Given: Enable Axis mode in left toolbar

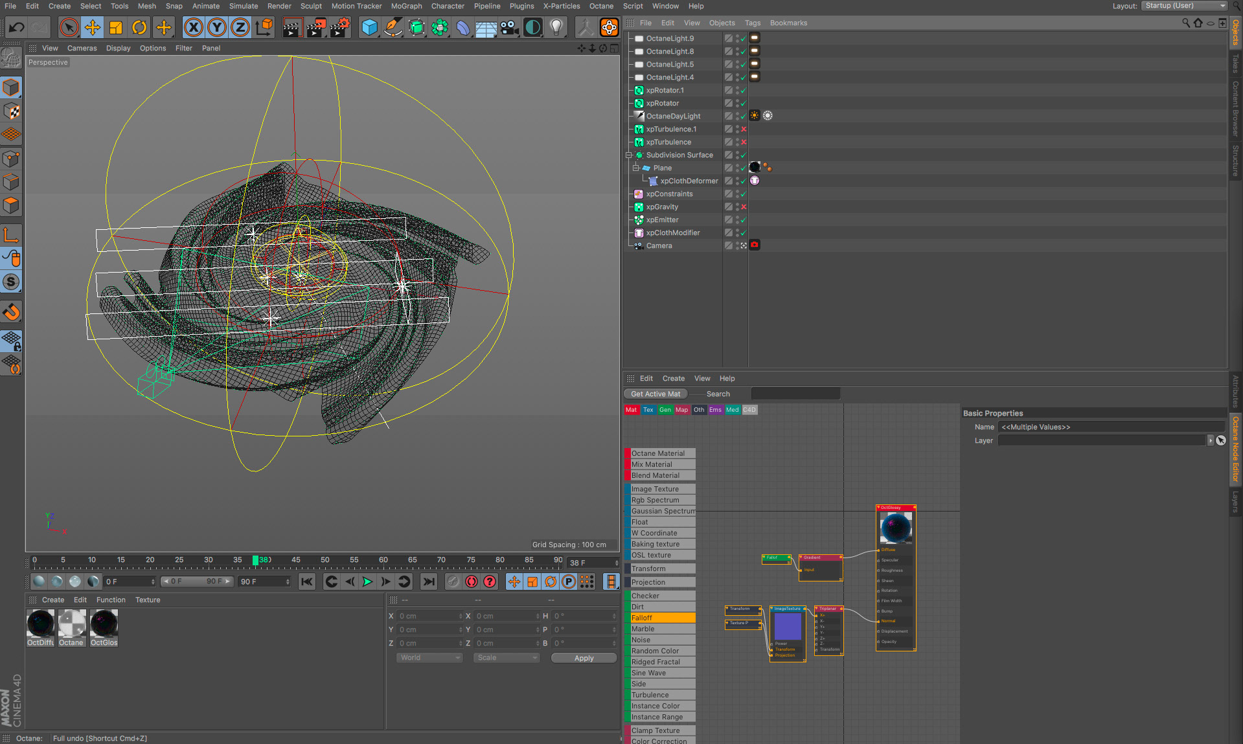Looking at the screenshot, I should pos(11,235).
